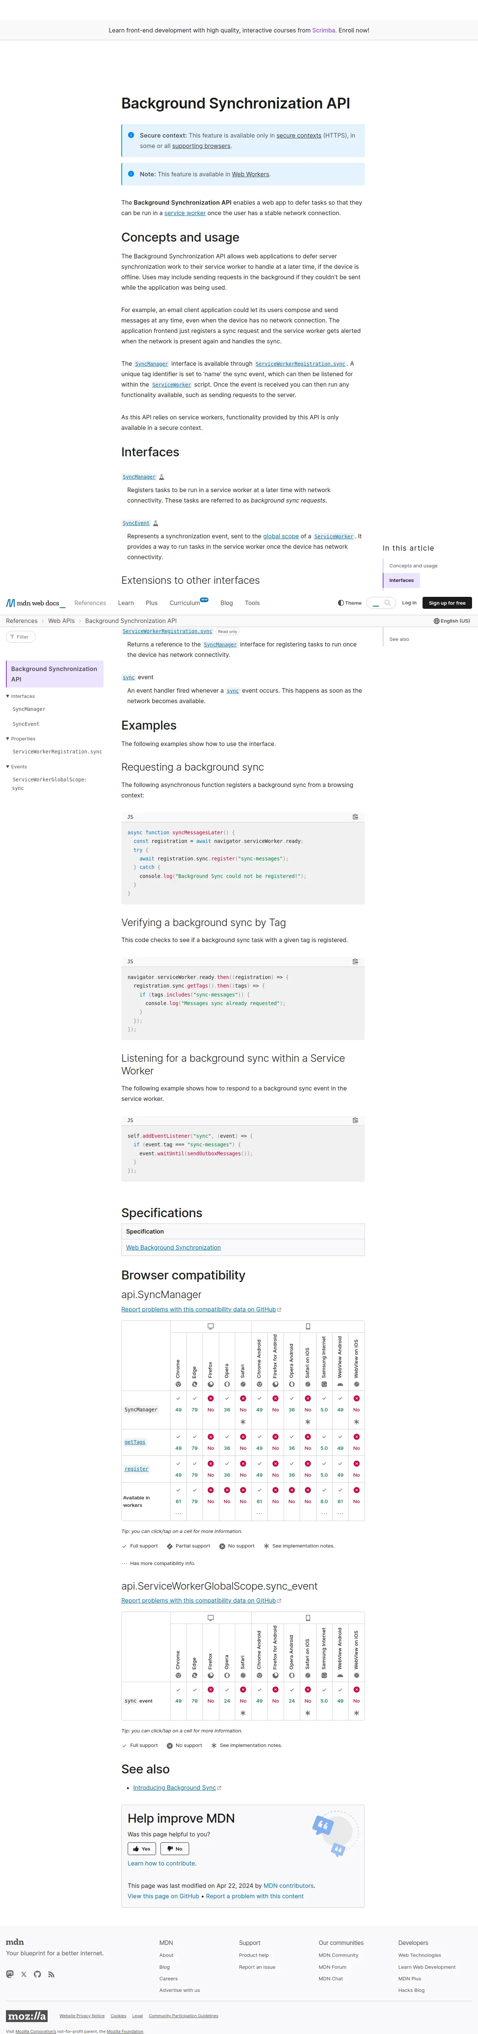The width and height of the screenshot is (478, 2034).
Task: Select SyncEvent in the sidebar tree
Action: (x=26, y=723)
